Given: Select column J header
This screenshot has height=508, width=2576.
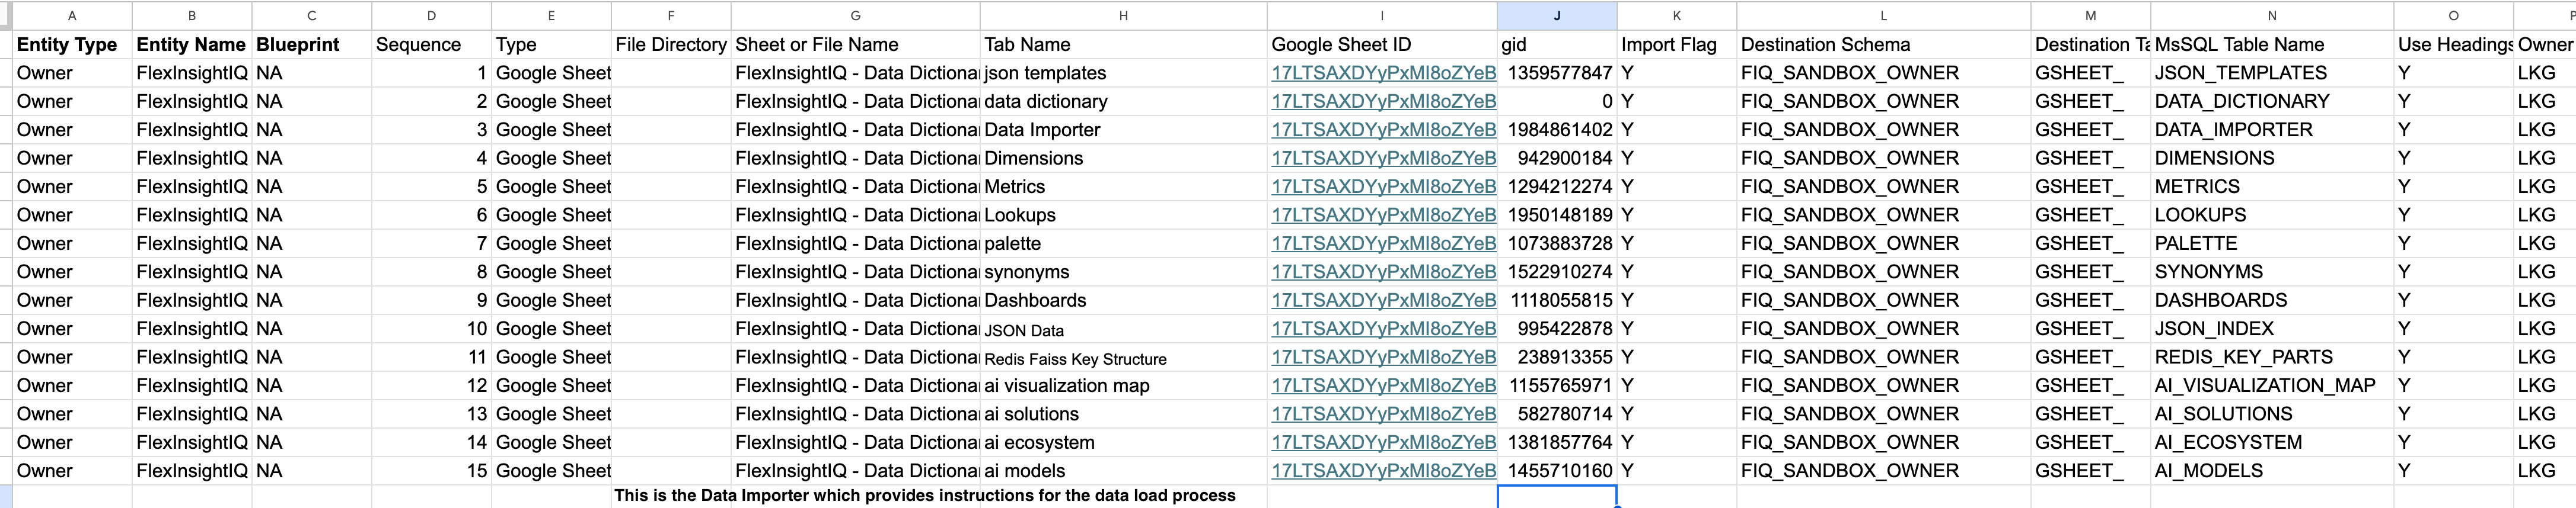Looking at the screenshot, I should pos(1557,15).
